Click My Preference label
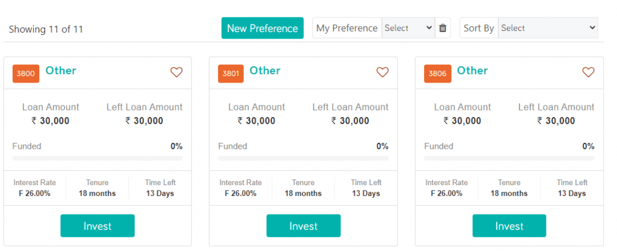617x252 pixels. click(x=347, y=28)
